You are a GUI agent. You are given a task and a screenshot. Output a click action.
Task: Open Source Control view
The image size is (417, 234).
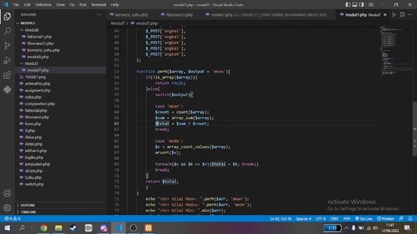7,45
